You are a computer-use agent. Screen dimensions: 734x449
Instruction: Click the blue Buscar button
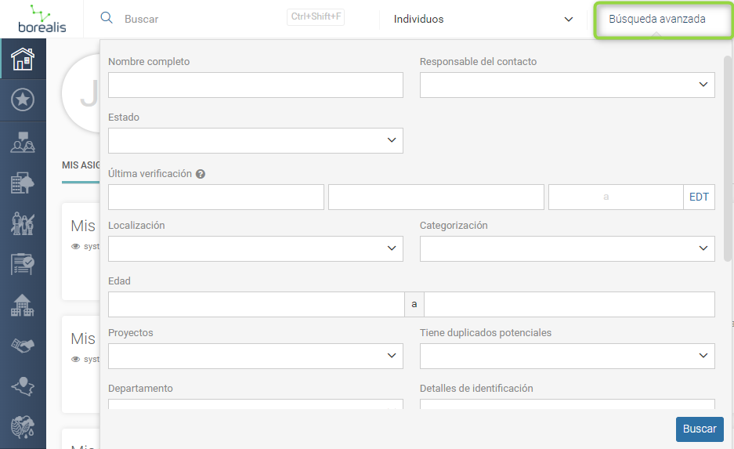point(700,429)
